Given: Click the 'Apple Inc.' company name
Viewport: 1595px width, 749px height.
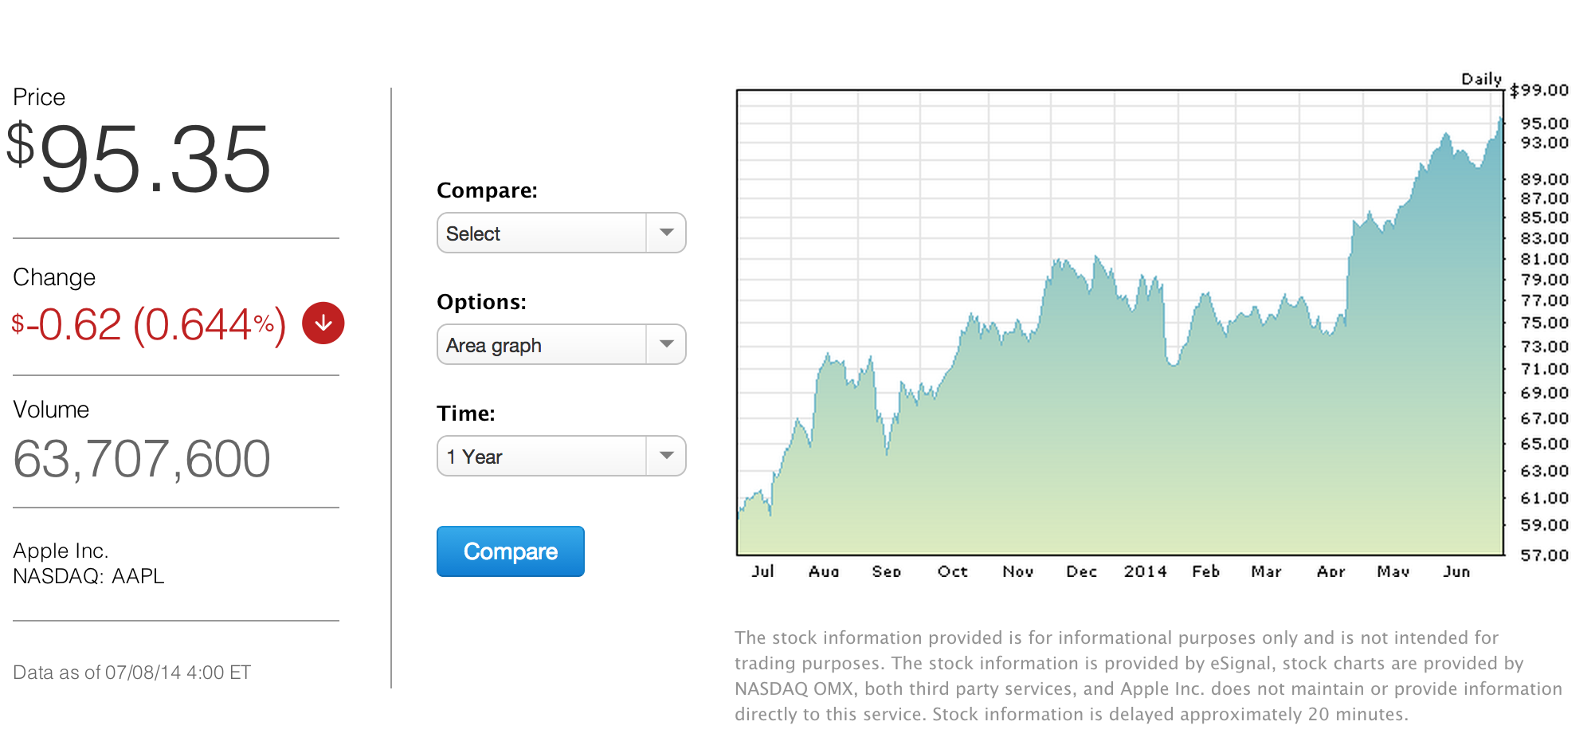Looking at the screenshot, I should (x=61, y=551).
